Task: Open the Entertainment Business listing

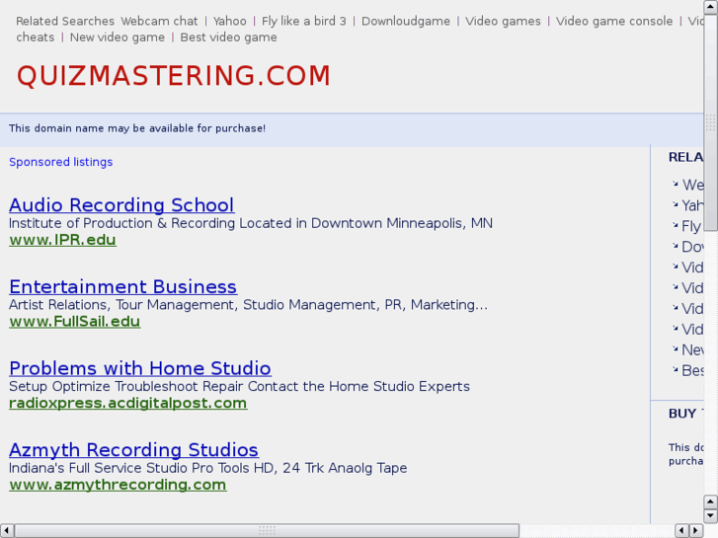Action: point(123,286)
